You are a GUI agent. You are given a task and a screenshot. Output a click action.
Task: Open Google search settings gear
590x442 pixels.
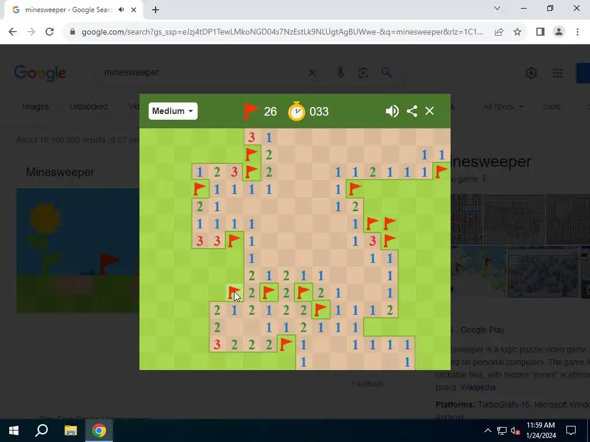(531, 73)
